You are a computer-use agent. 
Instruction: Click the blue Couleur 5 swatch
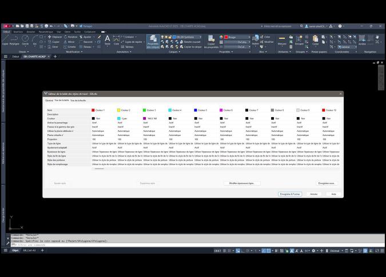[196, 110]
